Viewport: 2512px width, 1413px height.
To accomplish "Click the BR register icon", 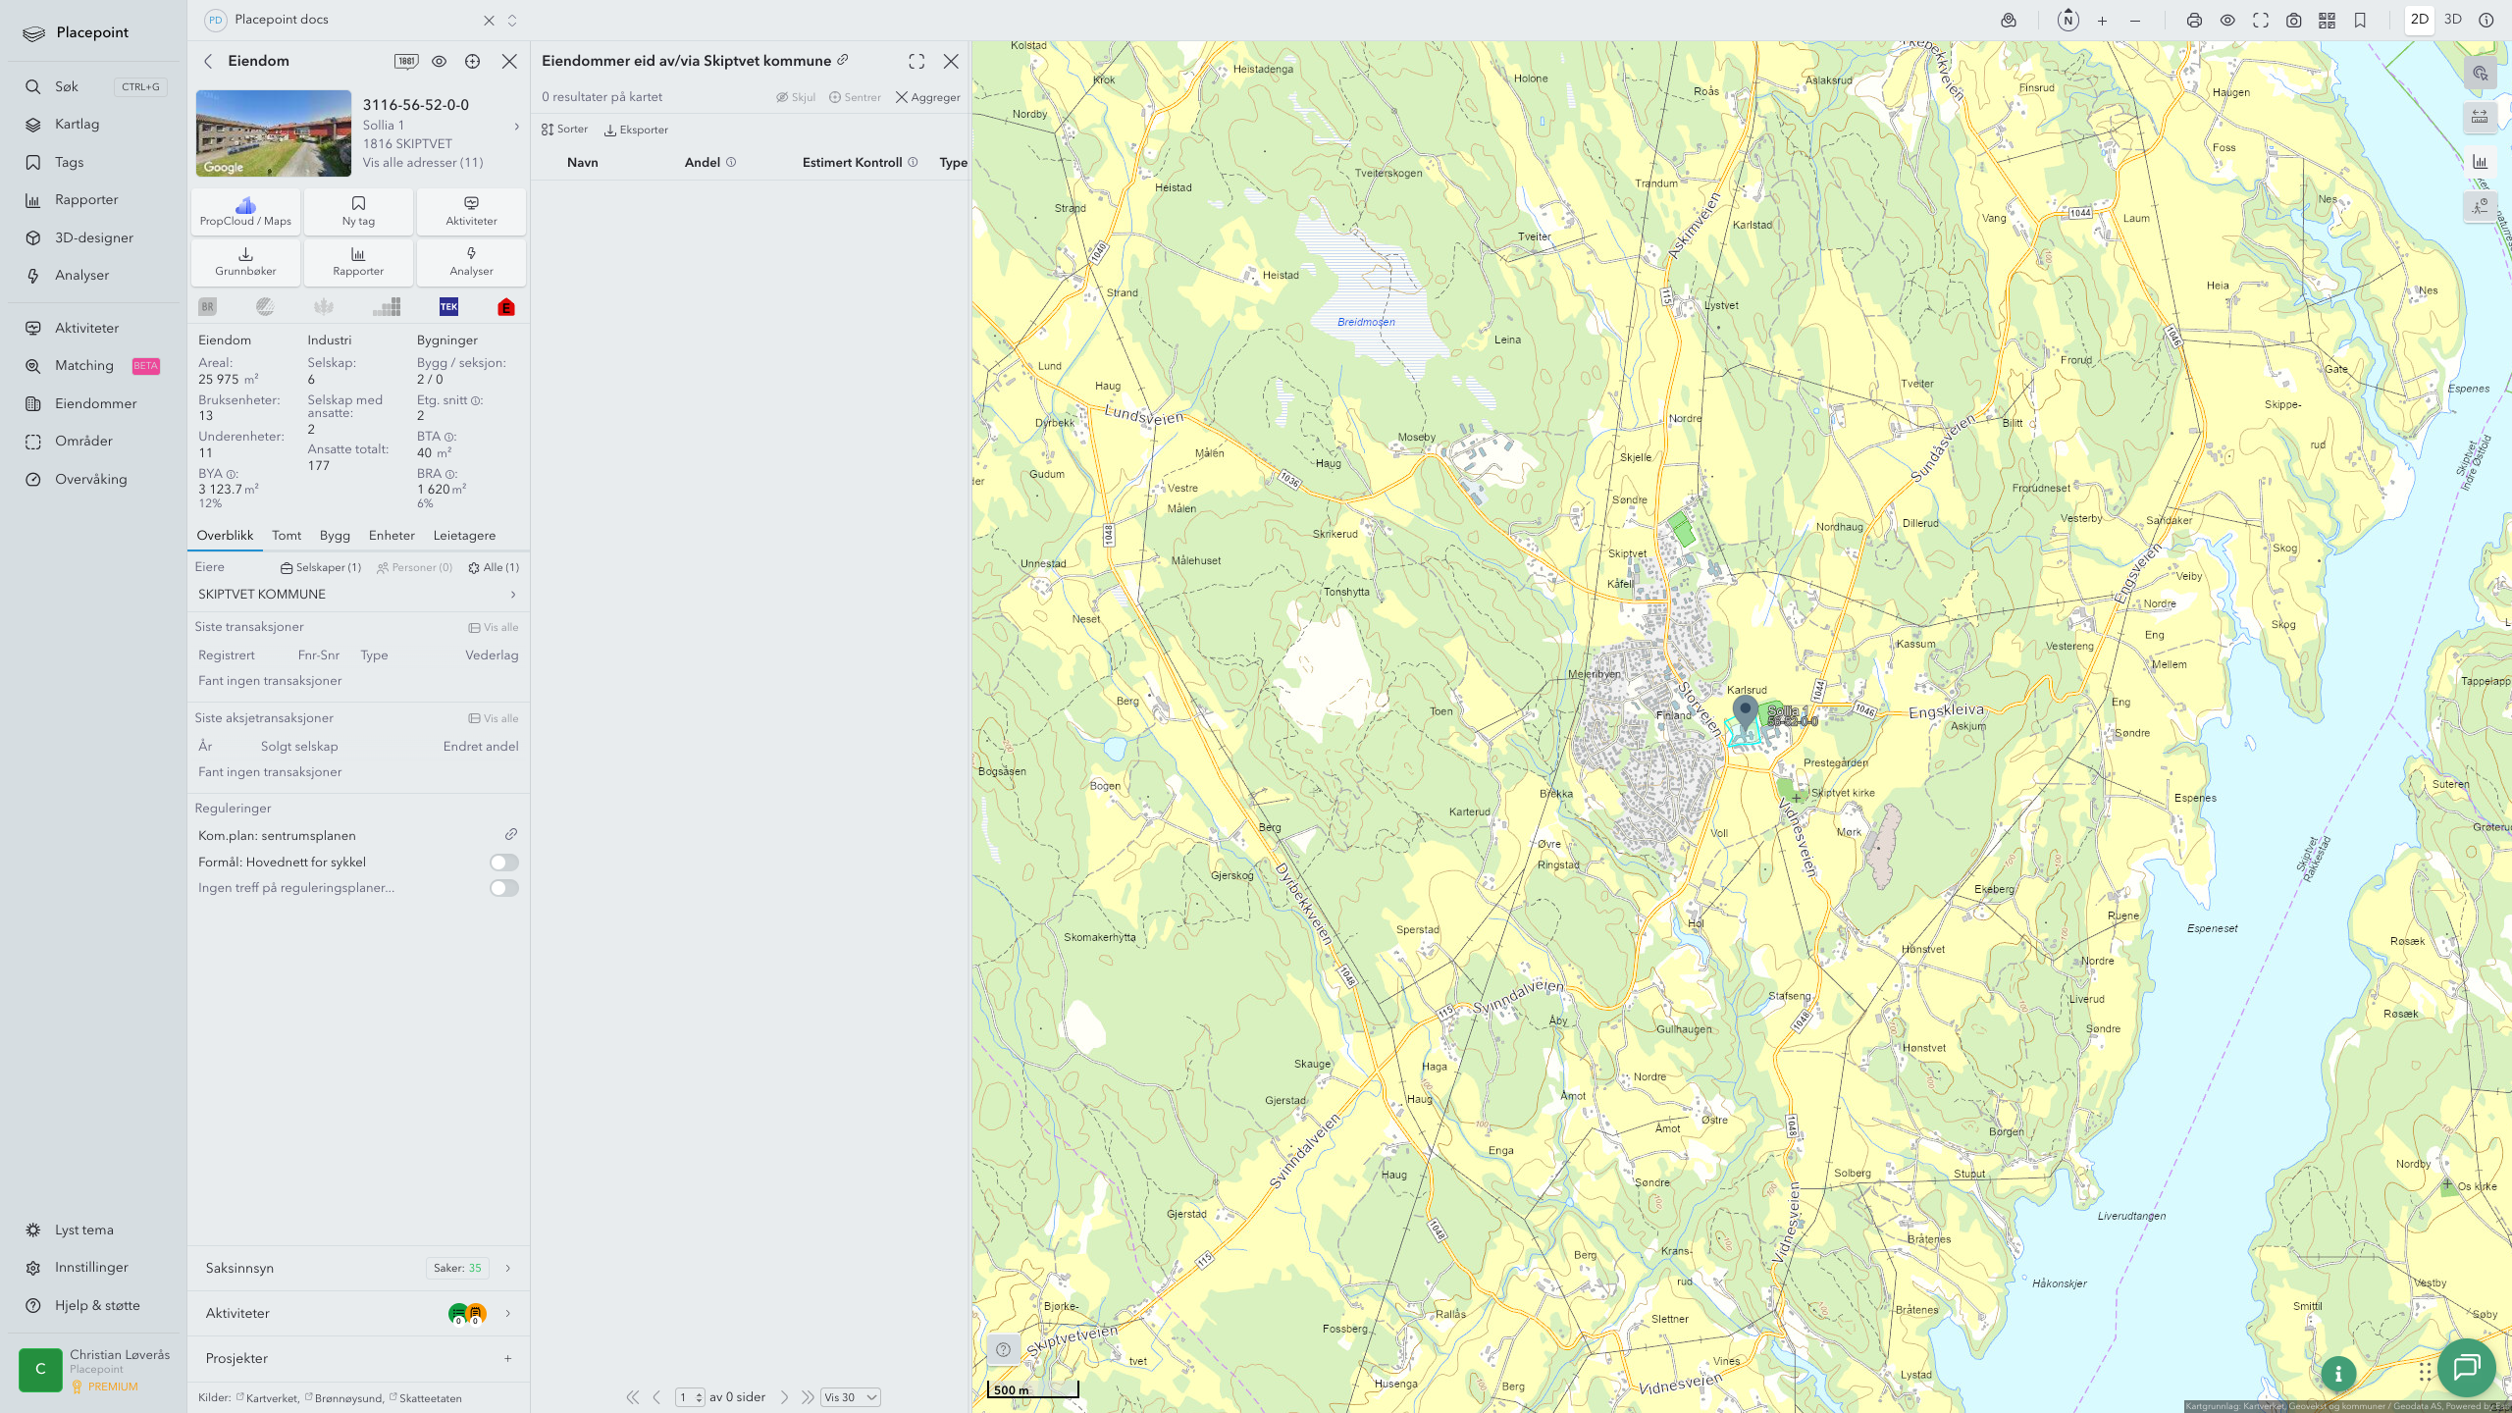I will [207, 307].
